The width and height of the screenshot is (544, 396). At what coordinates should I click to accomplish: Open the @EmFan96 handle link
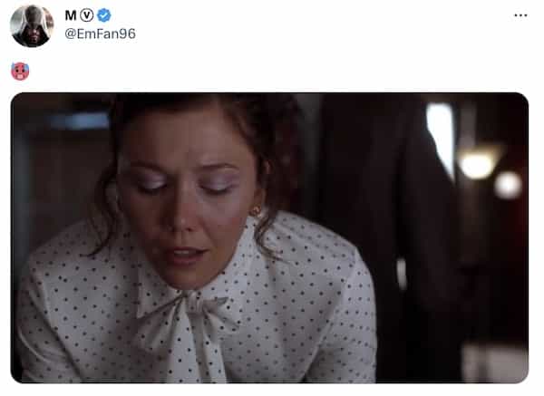coord(101,34)
